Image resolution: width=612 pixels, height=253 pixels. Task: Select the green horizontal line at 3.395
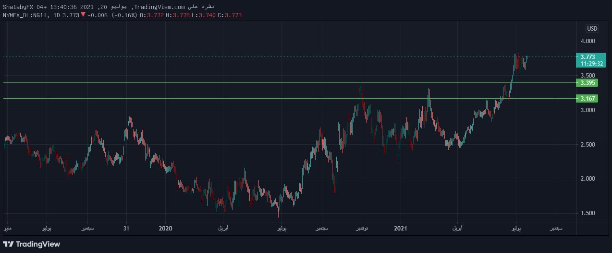pos(240,82)
